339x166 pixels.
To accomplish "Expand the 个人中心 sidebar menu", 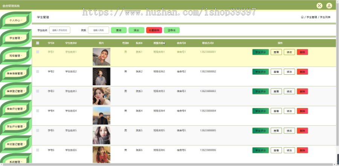I will [x=16, y=20].
